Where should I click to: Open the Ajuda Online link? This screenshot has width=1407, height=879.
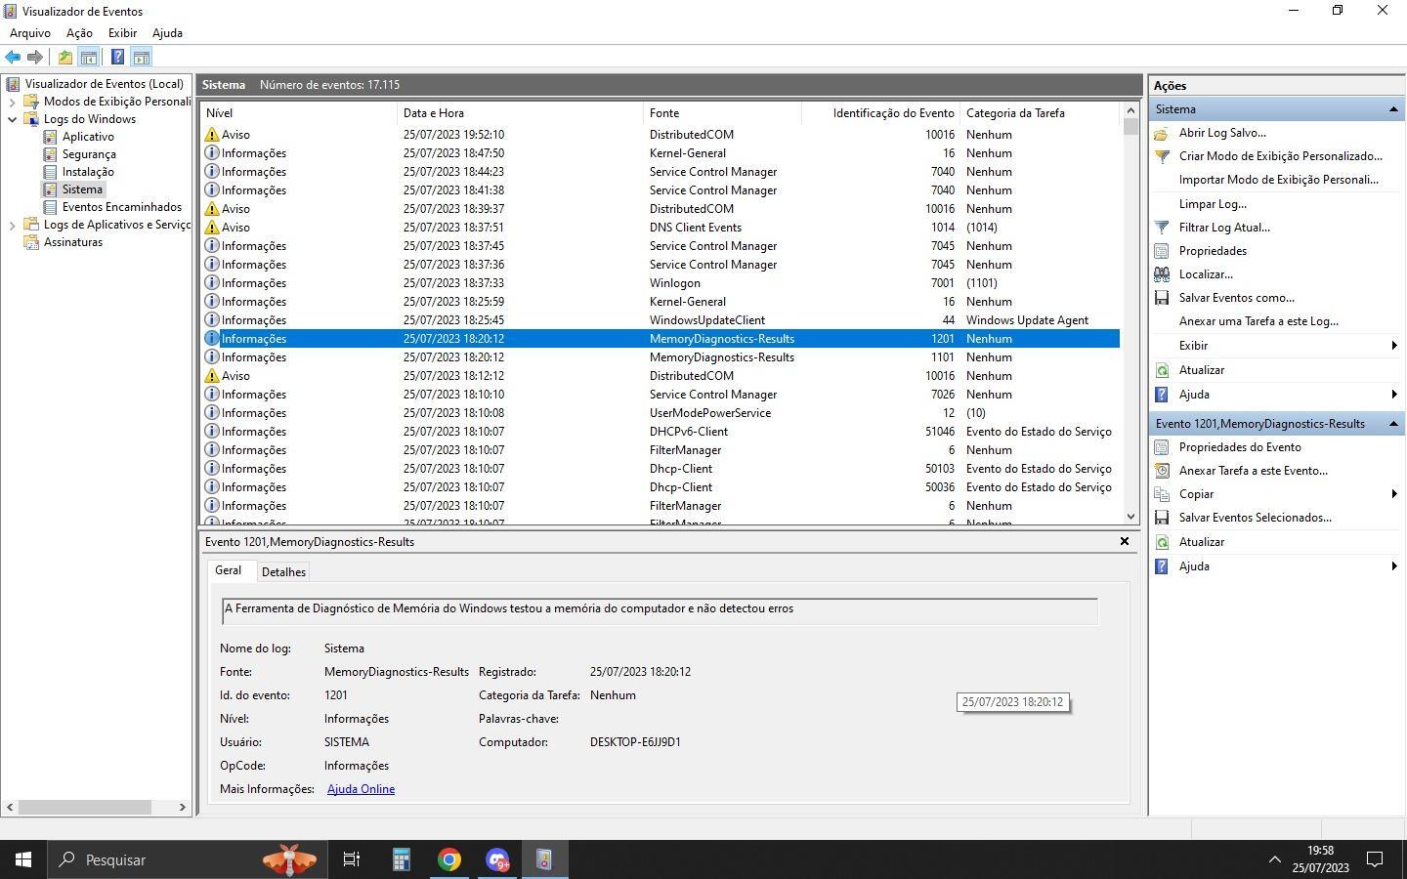click(x=361, y=789)
